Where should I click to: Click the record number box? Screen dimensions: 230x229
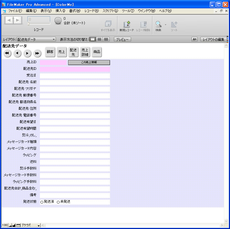[x=39, y=19]
